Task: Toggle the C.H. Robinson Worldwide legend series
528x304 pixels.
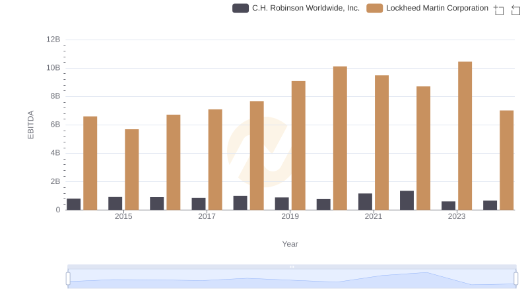Action: [x=296, y=8]
